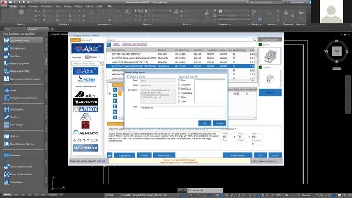
Task: Click the brand search magnifier icon
Action: [101, 64]
